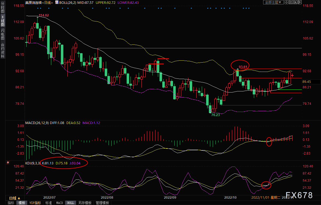Open the 全部主题 dropdown
Screen dimensions: 321x205
coord(273,2)
